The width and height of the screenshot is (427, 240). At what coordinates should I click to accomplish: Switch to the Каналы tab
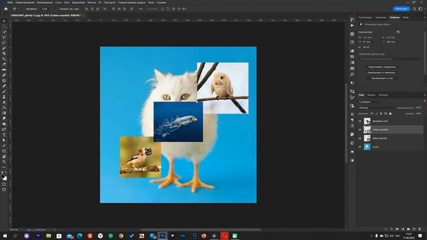point(371,95)
